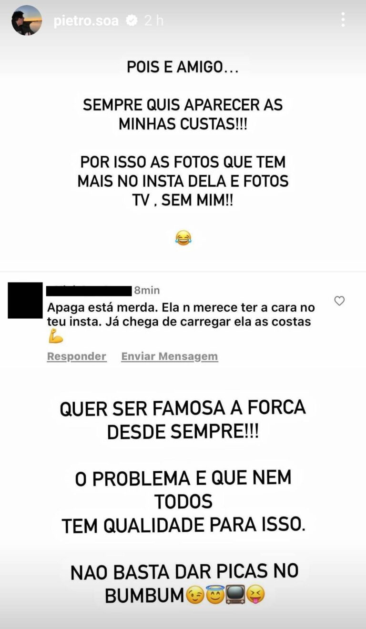Click the 8min comment timestamp
Viewport: 366px width, 629px height.
pyautogui.click(x=147, y=290)
